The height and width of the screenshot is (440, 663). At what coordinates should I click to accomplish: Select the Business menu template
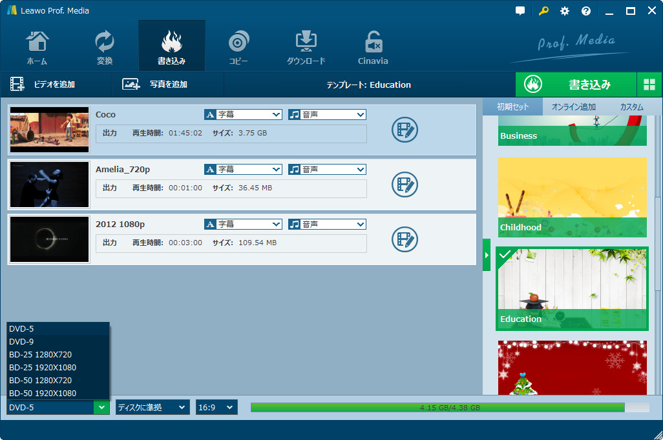click(x=573, y=130)
